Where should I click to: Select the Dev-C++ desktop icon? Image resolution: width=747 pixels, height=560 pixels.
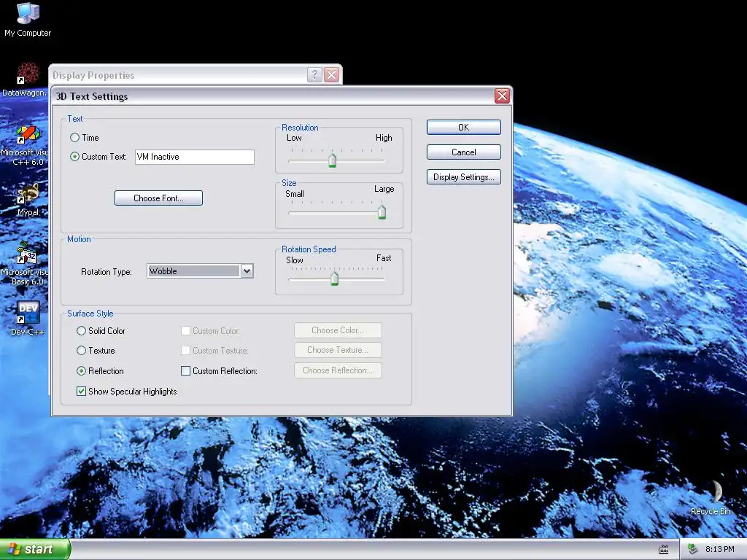[28, 318]
